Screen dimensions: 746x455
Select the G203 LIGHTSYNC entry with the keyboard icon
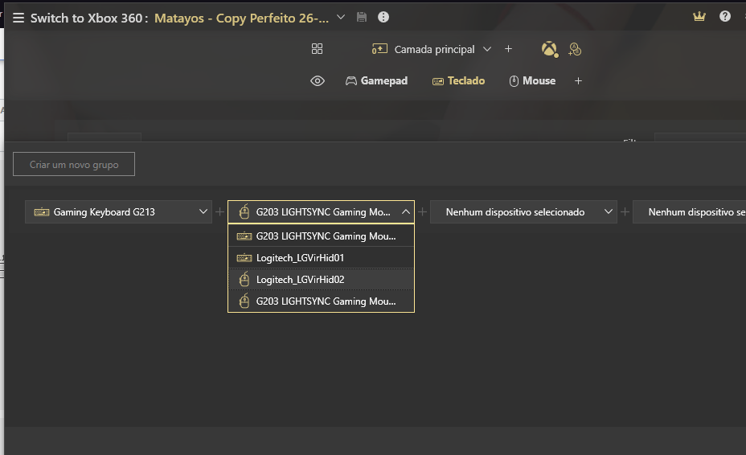(x=321, y=236)
